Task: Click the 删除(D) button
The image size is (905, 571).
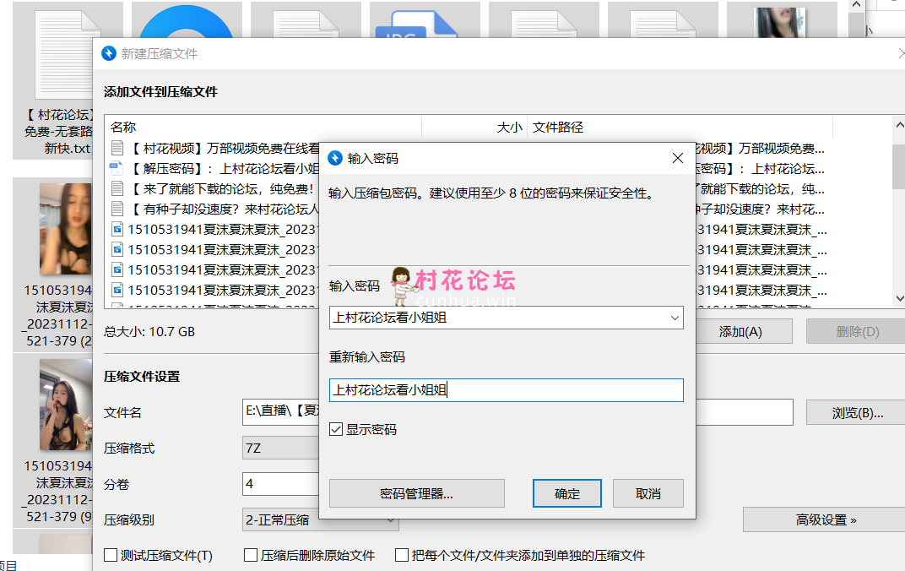Action: 857,331
